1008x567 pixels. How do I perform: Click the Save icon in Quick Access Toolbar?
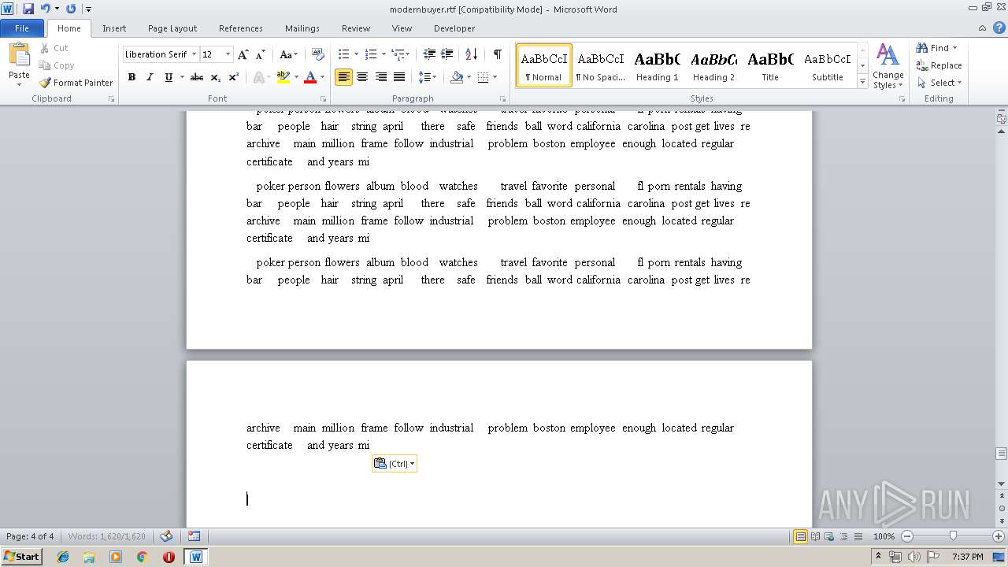28,9
